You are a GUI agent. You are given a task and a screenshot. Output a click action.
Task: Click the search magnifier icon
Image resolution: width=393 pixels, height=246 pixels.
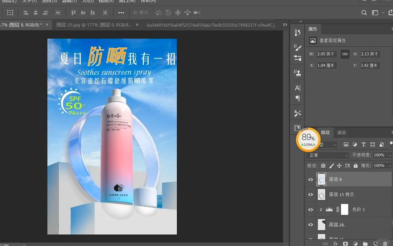pyautogui.click(x=364, y=13)
